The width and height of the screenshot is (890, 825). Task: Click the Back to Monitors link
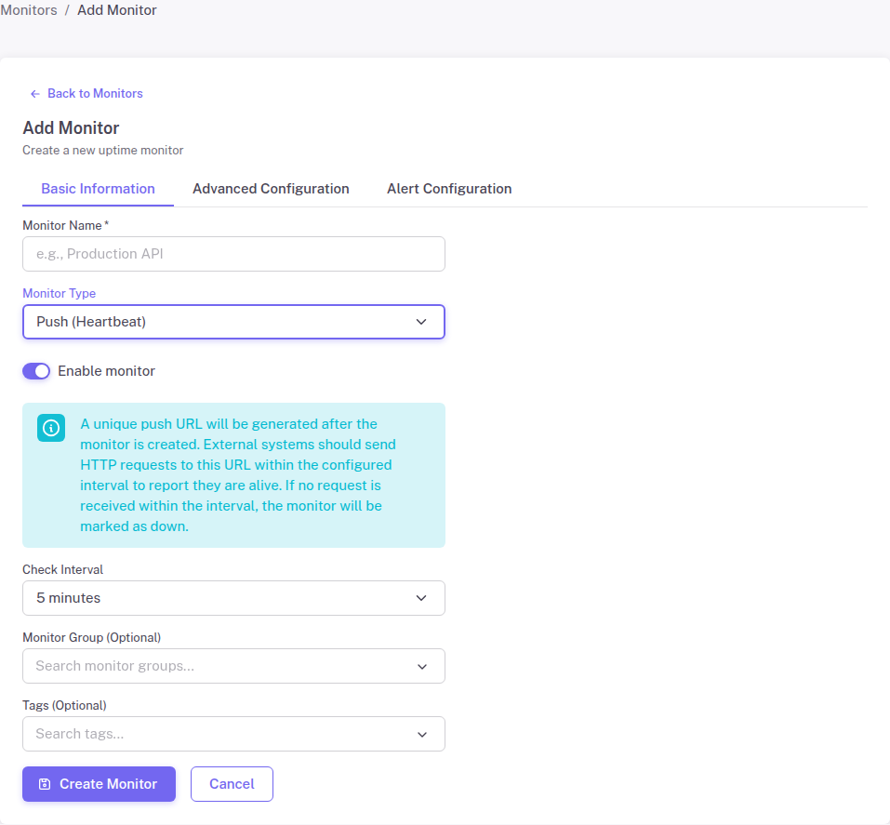tap(94, 93)
